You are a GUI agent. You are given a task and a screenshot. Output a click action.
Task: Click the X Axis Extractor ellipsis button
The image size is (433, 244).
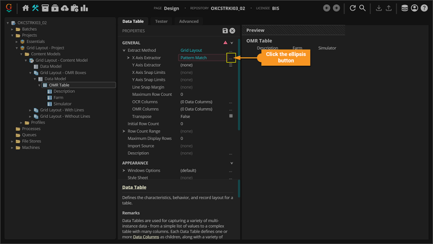tap(231, 58)
